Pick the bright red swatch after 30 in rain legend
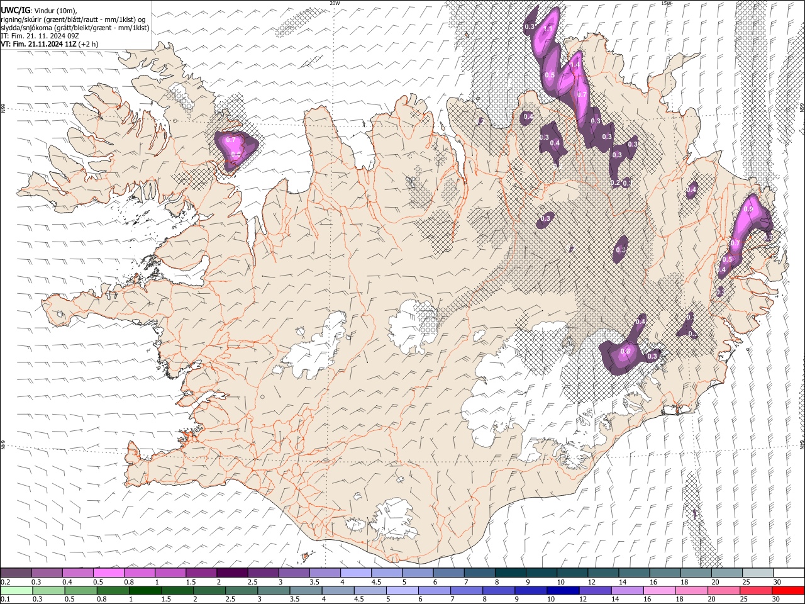 tap(788, 590)
